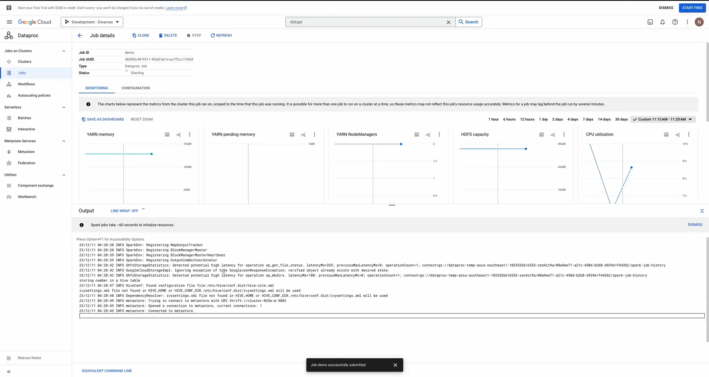The width and height of the screenshot is (709, 377).
Task: Switch to the Monitoring tab
Action: (97, 88)
